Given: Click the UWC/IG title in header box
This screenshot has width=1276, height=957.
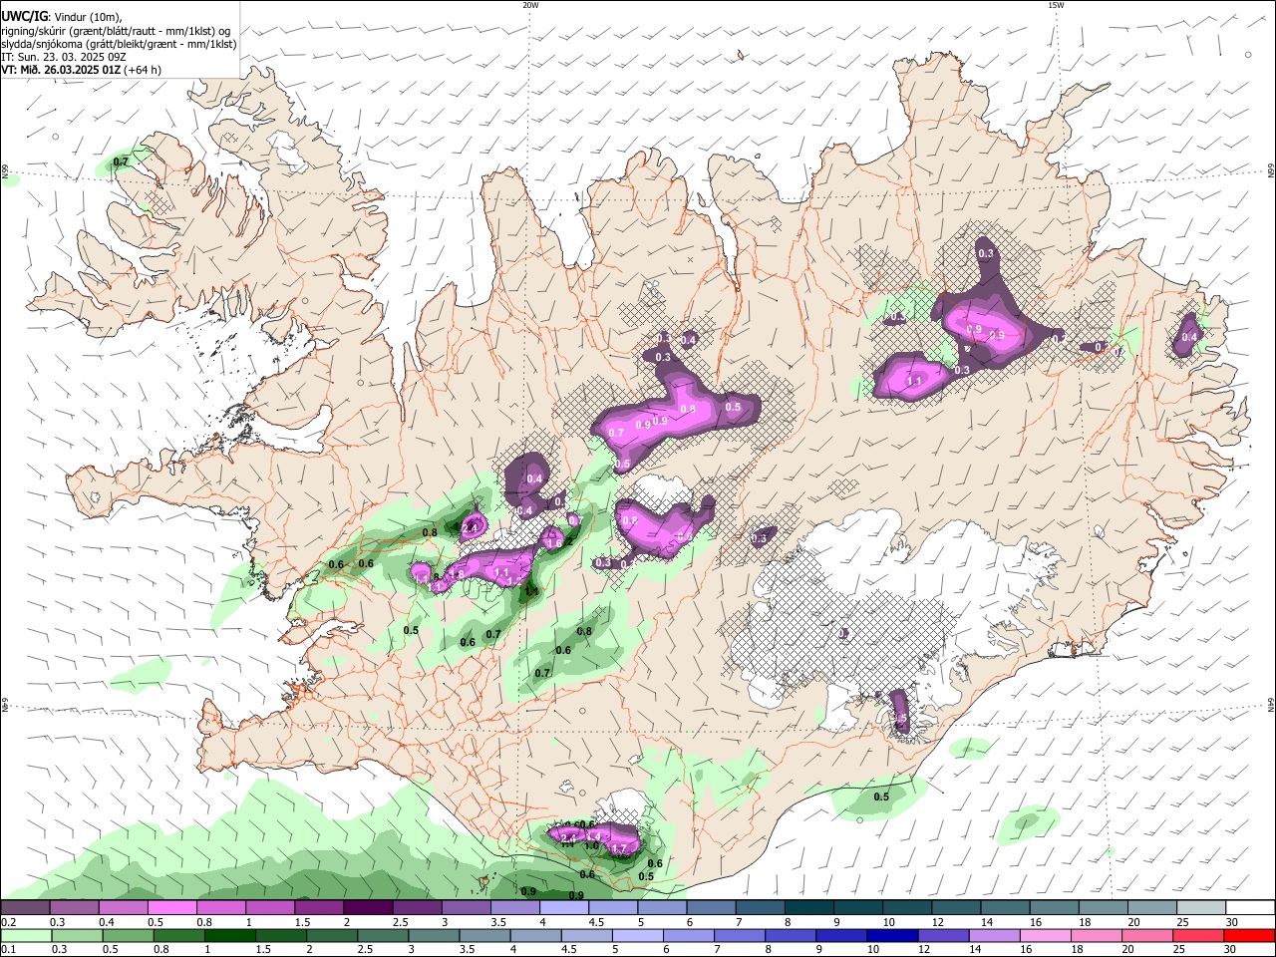Looking at the screenshot, I should (23, 16).
